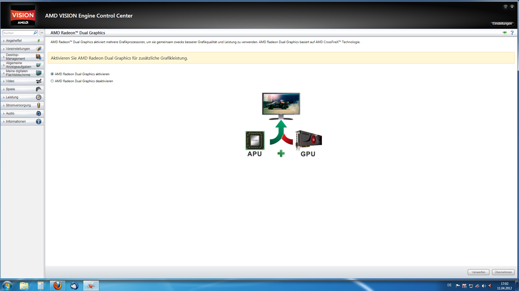Open the Einstellungen menu
Screen dimensions: 519x291
[x=502, y=24]
